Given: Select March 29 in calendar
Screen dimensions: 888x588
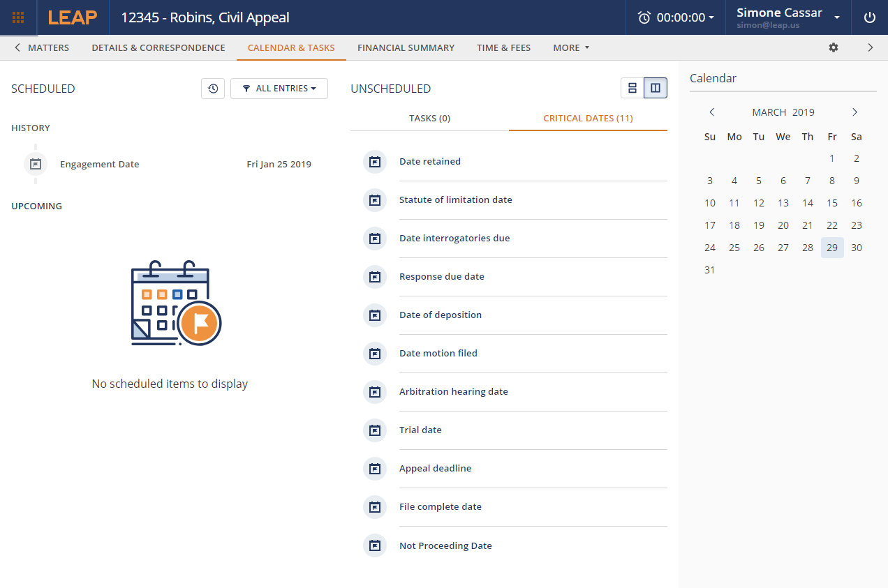Looking at the screenshot, I should (x=832, y=248).
